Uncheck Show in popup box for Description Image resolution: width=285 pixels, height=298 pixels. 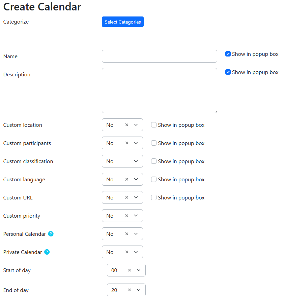[x=228, y=72]
